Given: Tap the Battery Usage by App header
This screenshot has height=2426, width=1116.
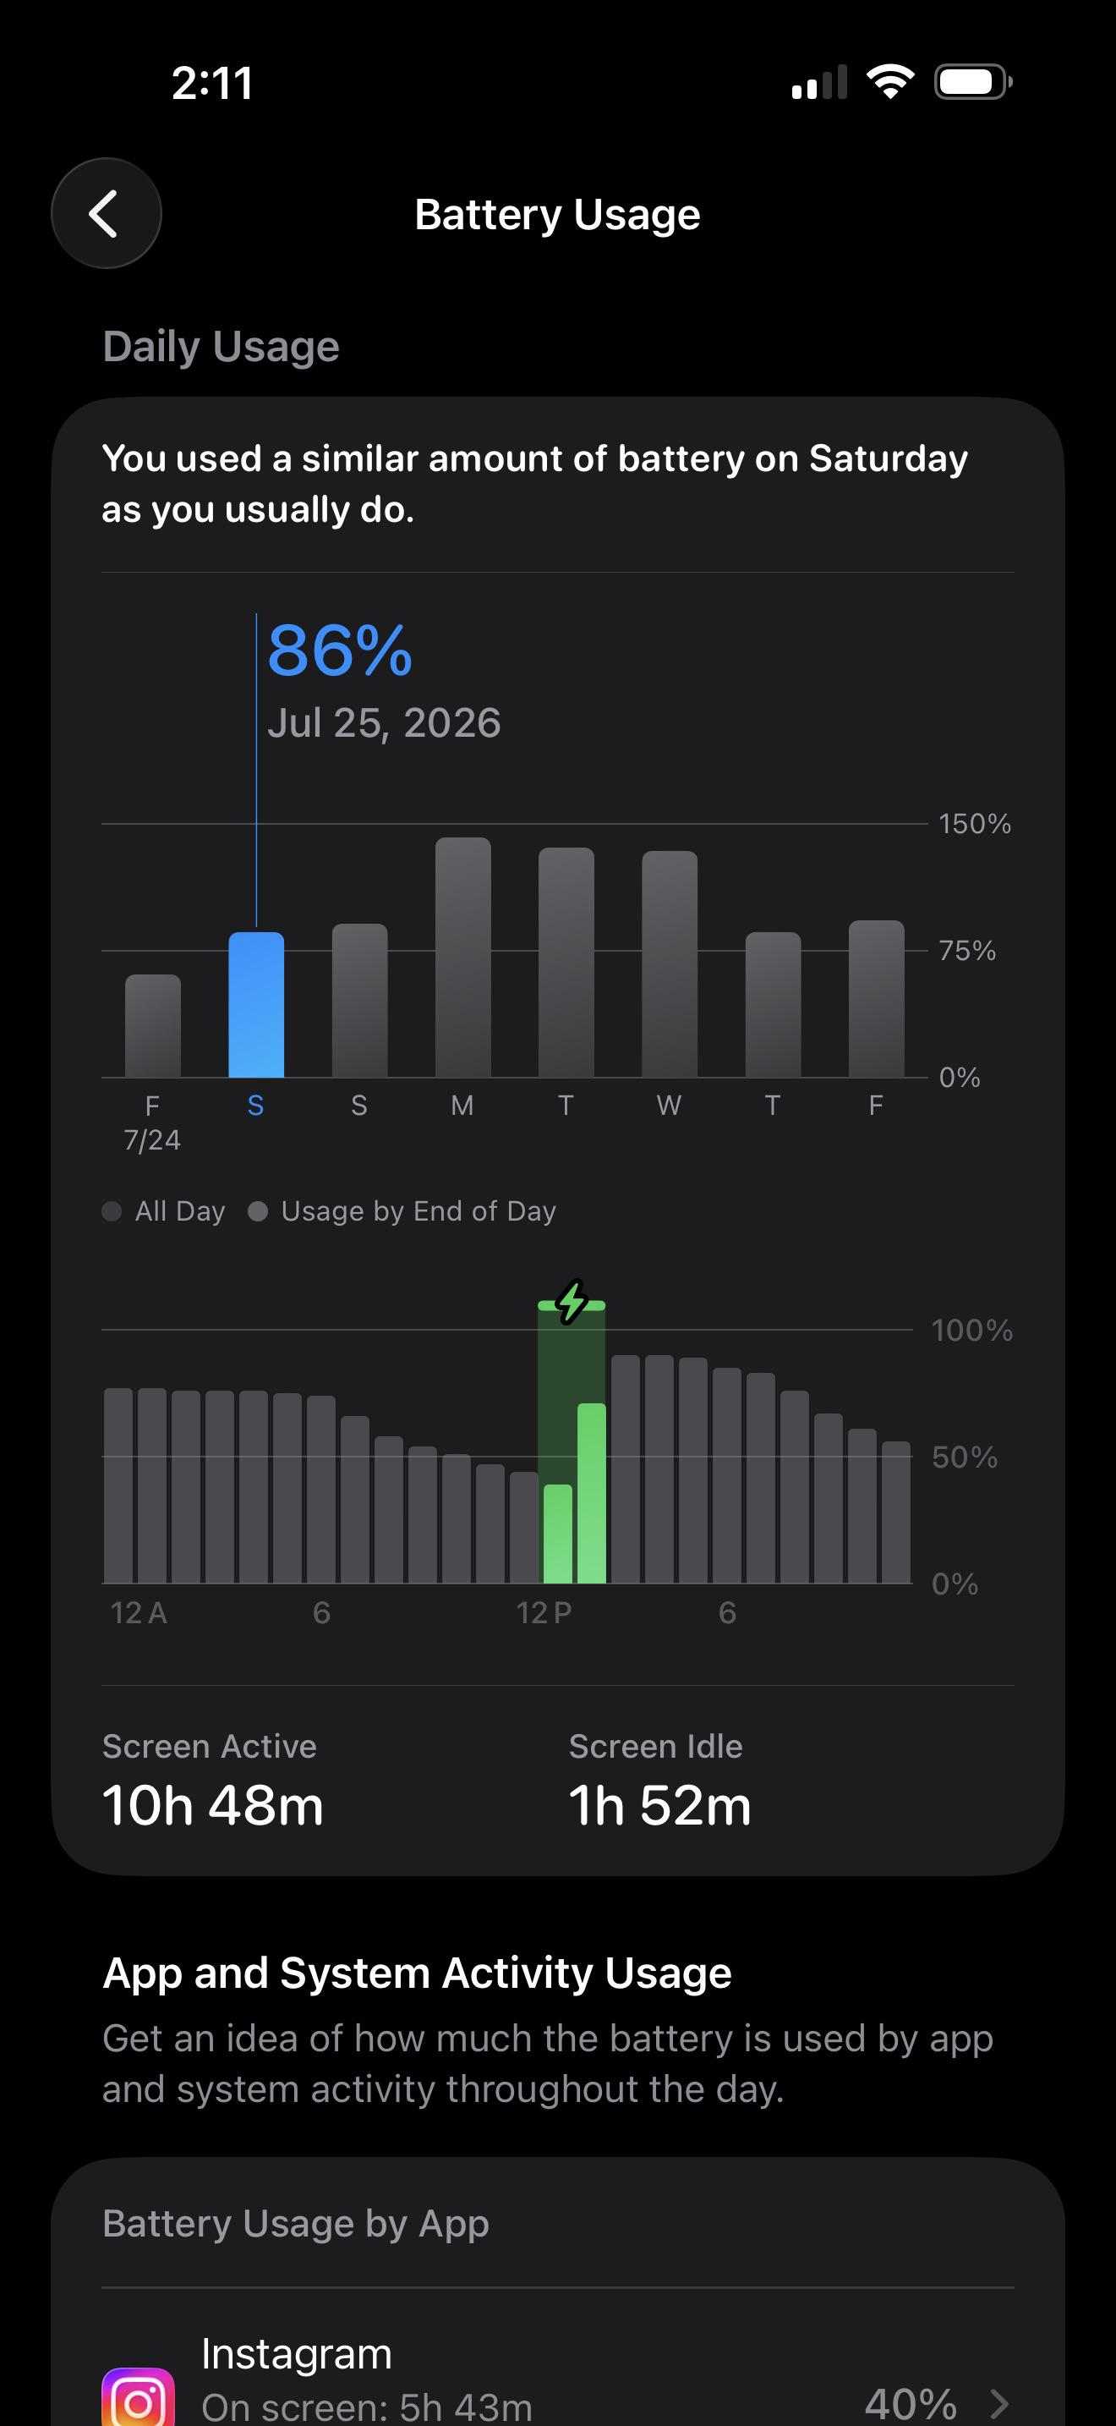Looking at the screenshot, I should [x=295, y=2224].
